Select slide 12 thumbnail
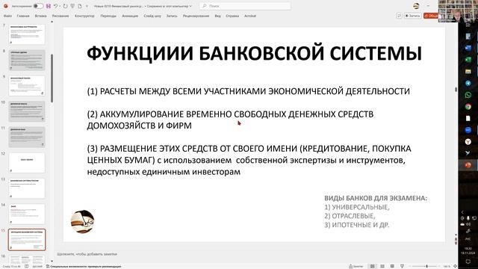Viewport: 478px width, 269px height. tap(27, 163)
